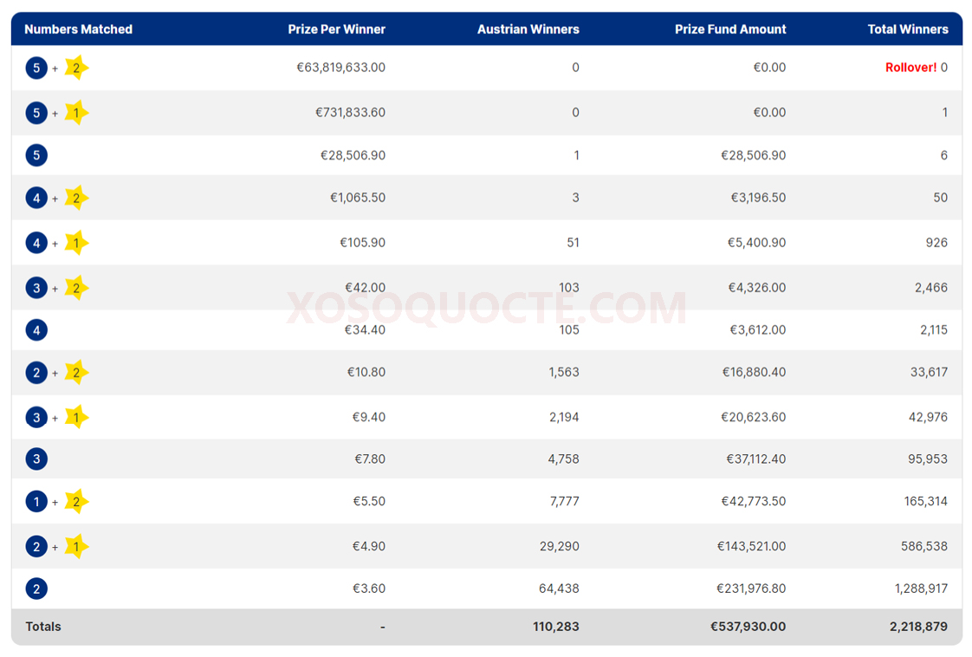Click the lone blue 2 ball in the last prize row
The width and height of the screenshot is (972, 657).
click(x=36, y=589)
